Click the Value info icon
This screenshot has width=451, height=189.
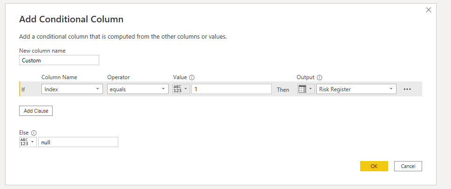pos(192,78)
